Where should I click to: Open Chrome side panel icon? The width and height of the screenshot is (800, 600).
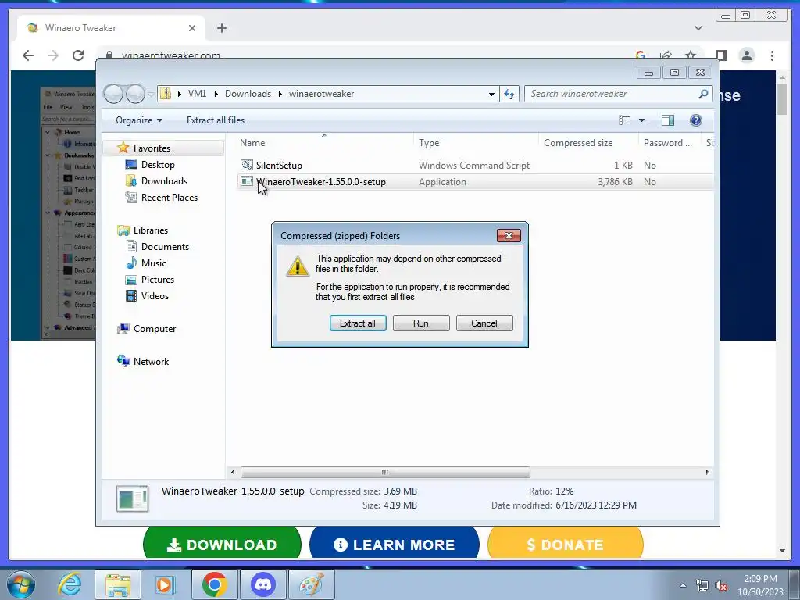pyautogui.click(x=721, y=55)
